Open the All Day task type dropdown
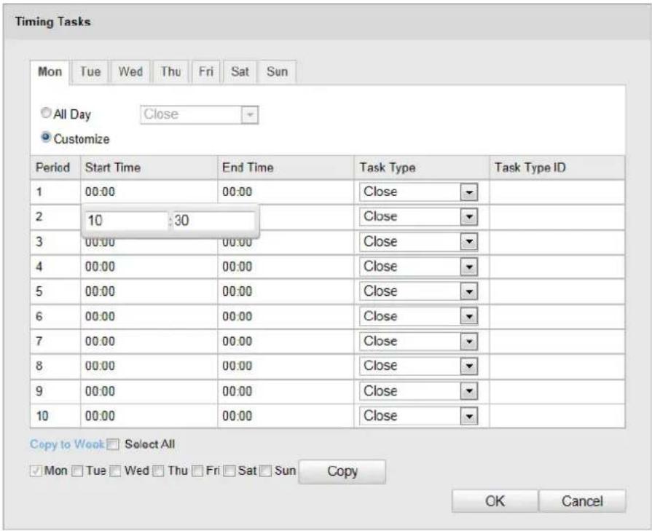Viewport: 652px width, 531px height. (199, 115)
